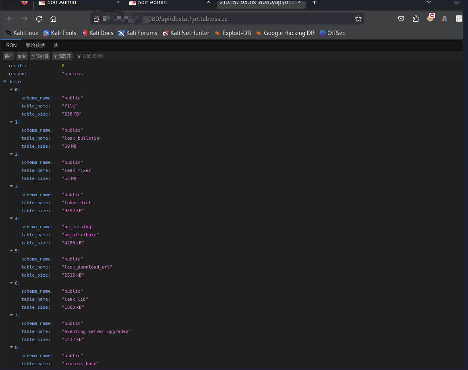Click the 全部折叠 collapse all button
The height and width of the screenshot is (370, 468).
40,56
